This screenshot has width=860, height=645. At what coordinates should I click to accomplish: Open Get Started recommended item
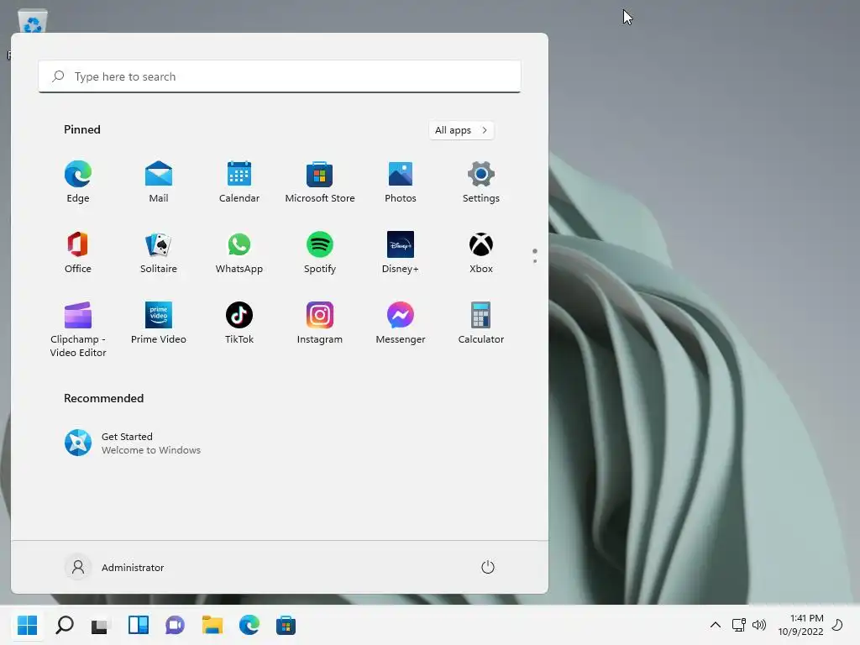tap(133, 443)
